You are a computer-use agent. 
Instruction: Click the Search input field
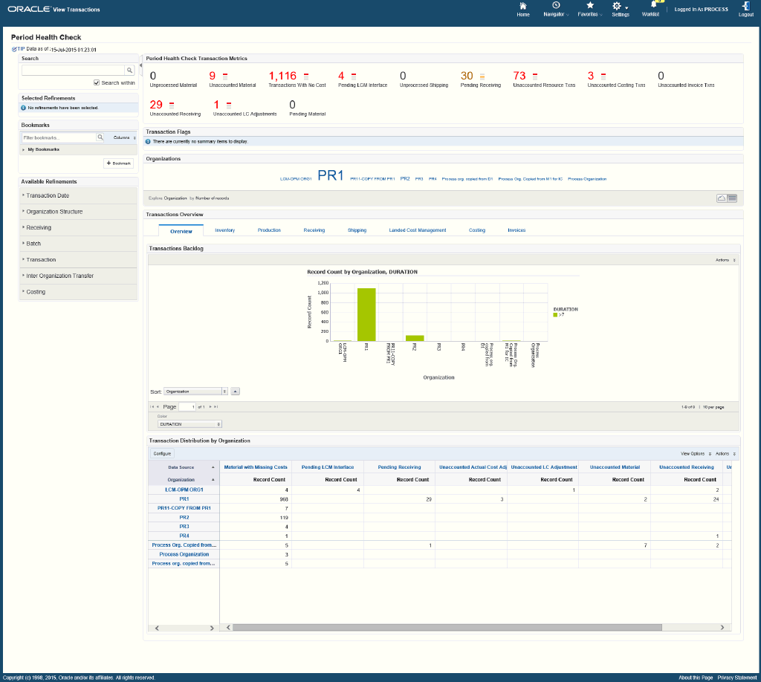tap(74, 71)
